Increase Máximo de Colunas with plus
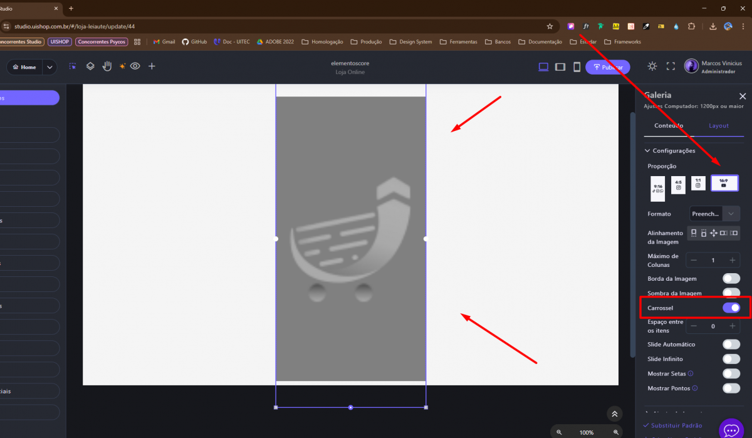This screenshot has height=438, width=752. pyautogui.click(x=732, y=260)
